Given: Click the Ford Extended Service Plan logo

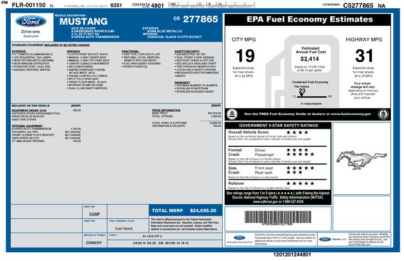Looking at the screenshot, I should pyautogui.click(x=236, y=240).
